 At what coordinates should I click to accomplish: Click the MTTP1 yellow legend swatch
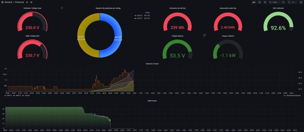tap(135, 18)
